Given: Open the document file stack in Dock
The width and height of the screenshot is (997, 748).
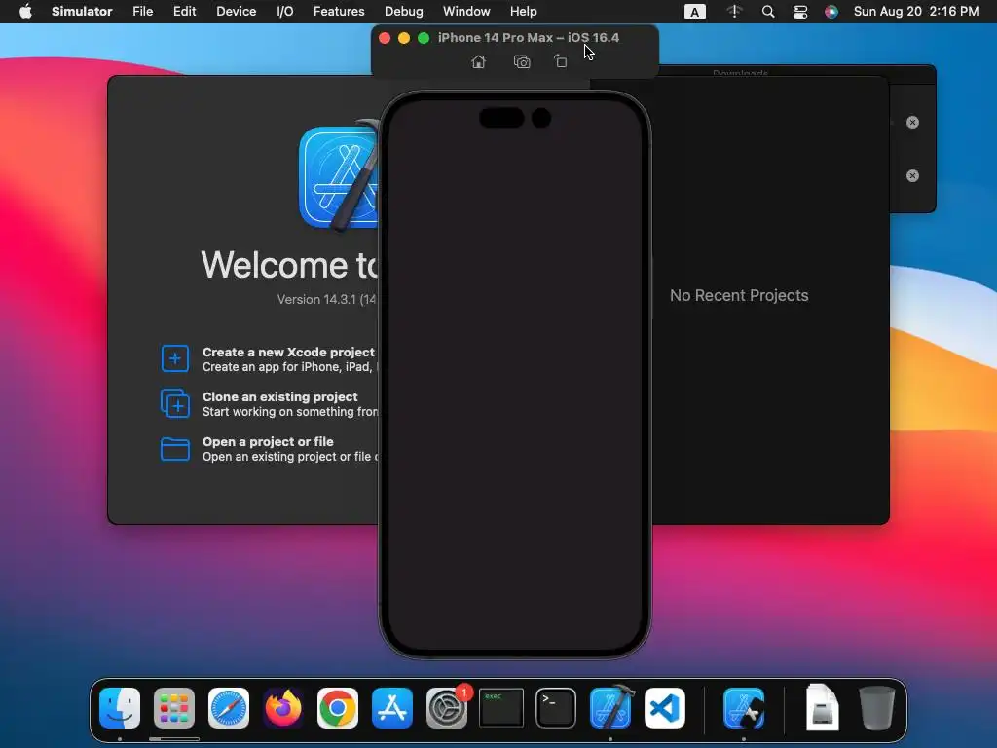Looking at the screenshot, I should pos(822,708).
